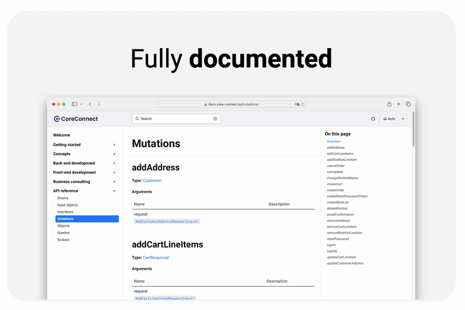Go back with the browser back arrow

[x=90, y=104]
